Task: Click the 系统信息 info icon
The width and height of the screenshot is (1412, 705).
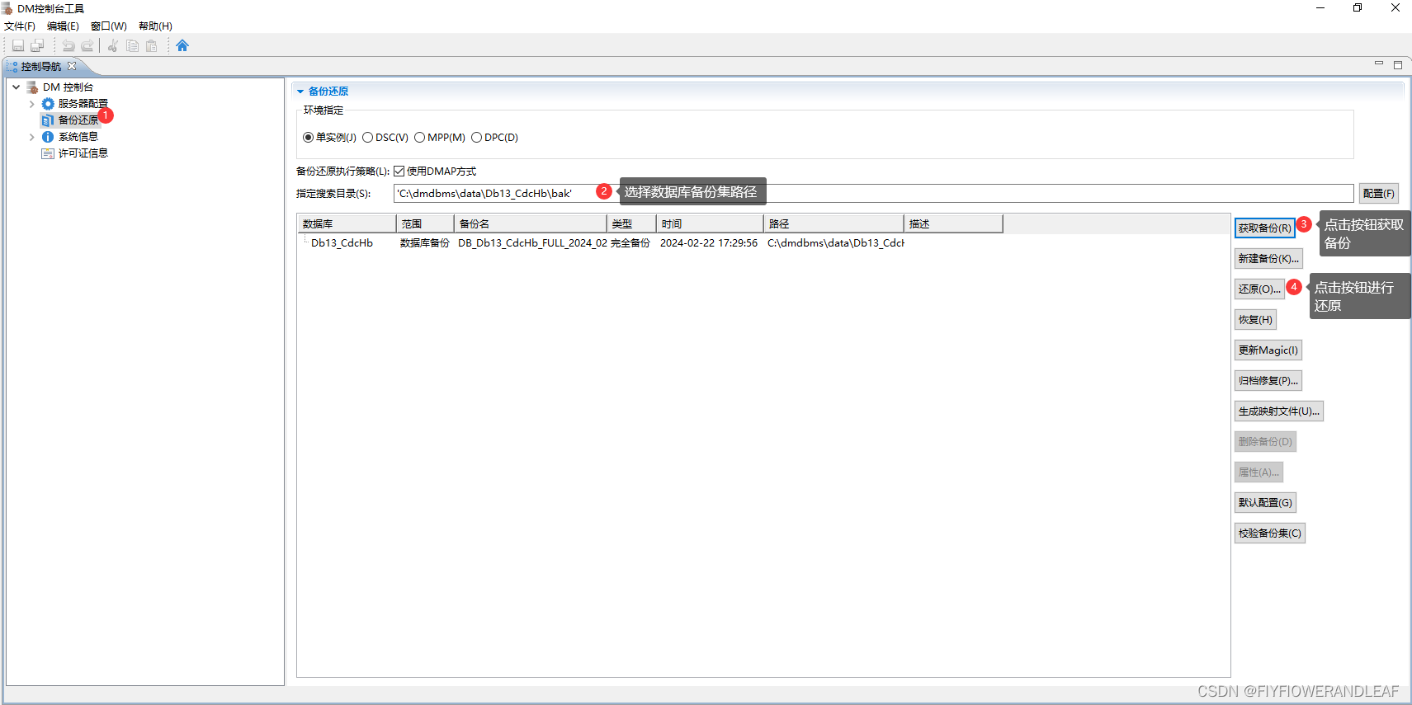Action: (x=48, y=137)
